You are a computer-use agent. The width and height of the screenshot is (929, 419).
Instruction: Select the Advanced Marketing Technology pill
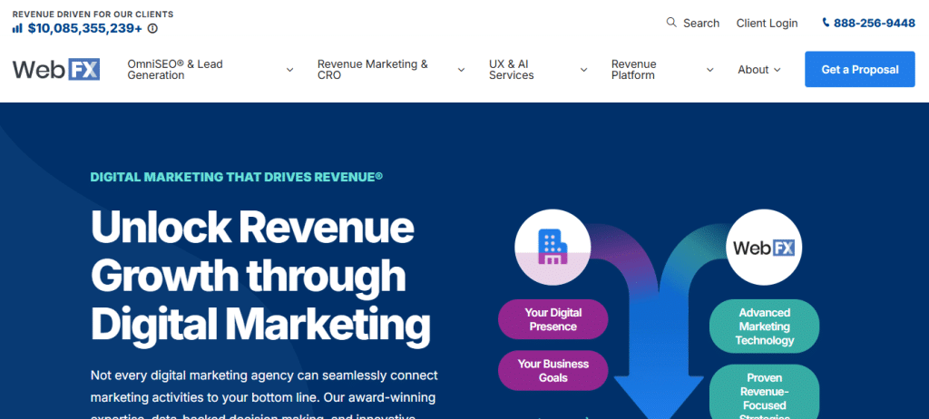[764, 326]
